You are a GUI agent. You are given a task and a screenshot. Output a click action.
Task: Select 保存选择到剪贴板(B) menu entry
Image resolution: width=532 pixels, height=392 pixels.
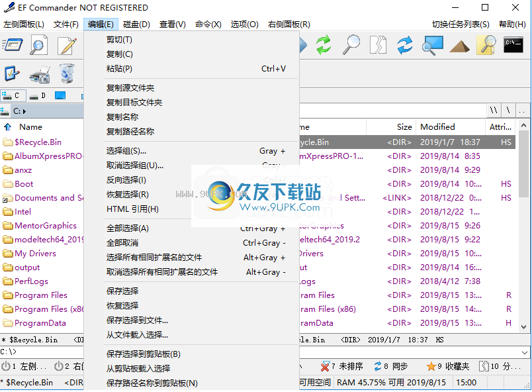[x=192, y=354]
